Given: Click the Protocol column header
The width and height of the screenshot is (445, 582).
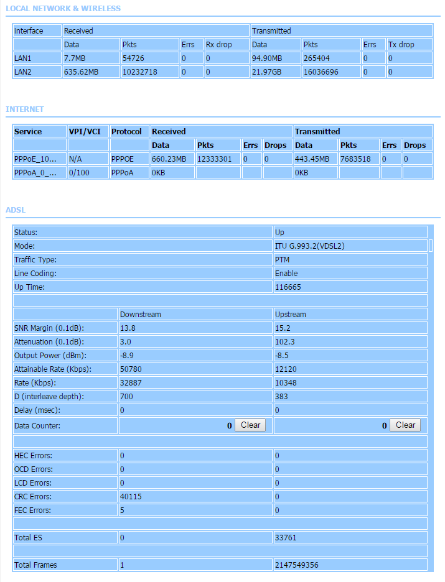Looking at the screenshot, I should click(129, 131).
